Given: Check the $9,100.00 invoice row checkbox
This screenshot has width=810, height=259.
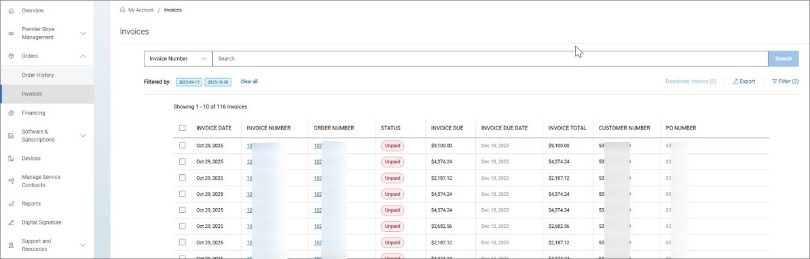Looking at the screenshot, I should pyautogui.click(x=182, y=145).
